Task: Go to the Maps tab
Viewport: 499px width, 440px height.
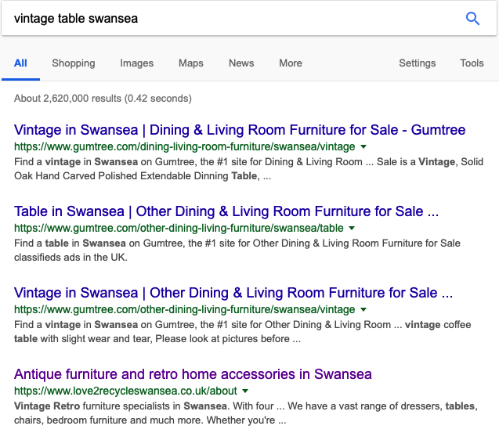Action: point(191,63)
